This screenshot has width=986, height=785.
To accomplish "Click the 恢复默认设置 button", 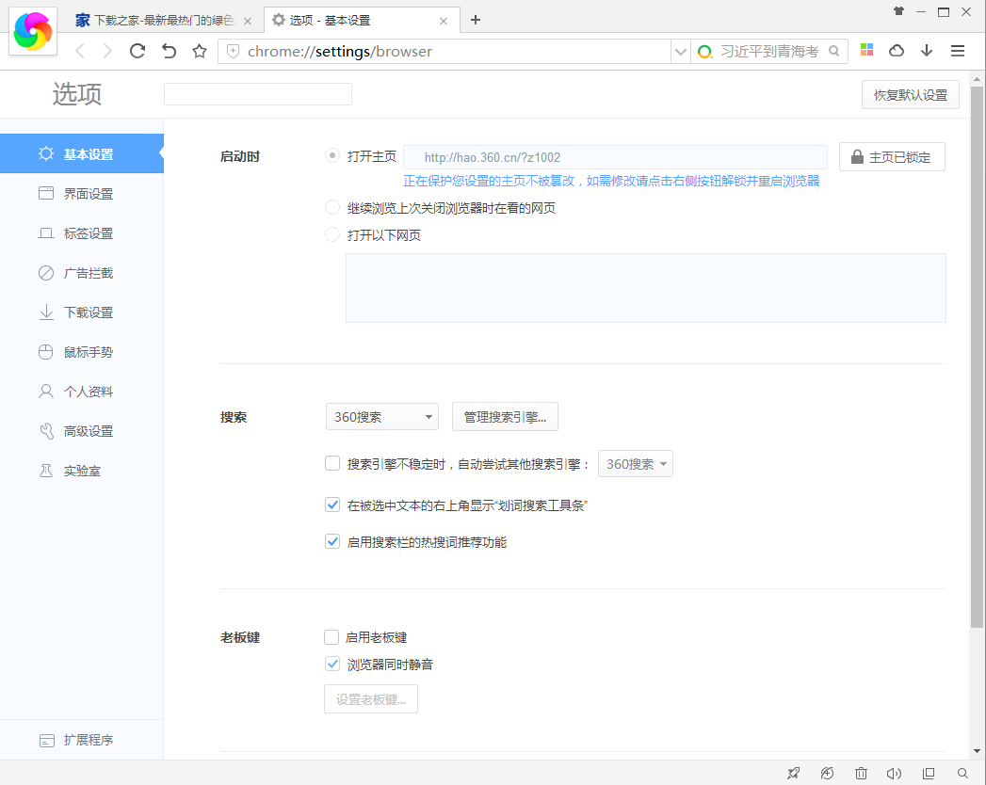I will tap(910, 94).
